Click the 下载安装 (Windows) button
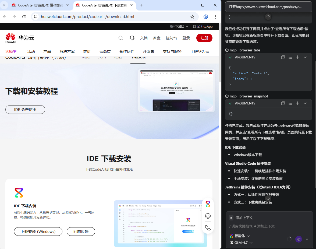Image resolution: width=316 pixels, height=249 pixels. 38,232
